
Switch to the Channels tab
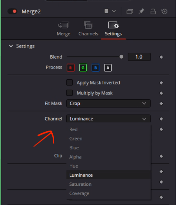(88, 29)
